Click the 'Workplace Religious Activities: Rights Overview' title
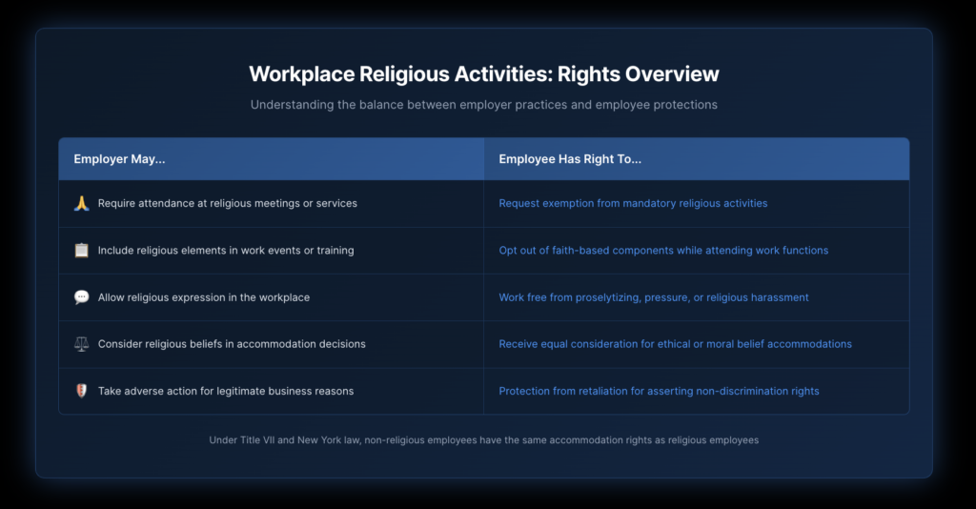Viewport: 976px width, 509px height. coord(483,74)
